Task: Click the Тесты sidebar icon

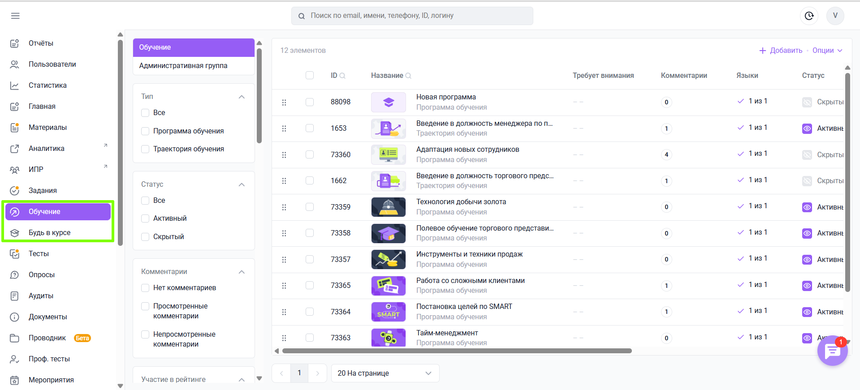Action: click(x=15, y=254)
